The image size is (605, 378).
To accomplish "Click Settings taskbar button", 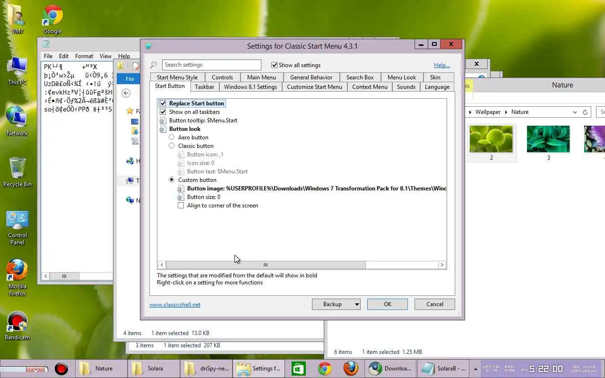I will (259, 369).
